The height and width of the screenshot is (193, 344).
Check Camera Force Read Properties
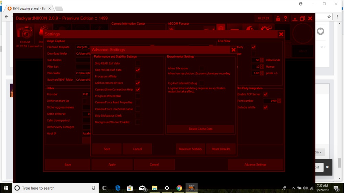point(138,102)
